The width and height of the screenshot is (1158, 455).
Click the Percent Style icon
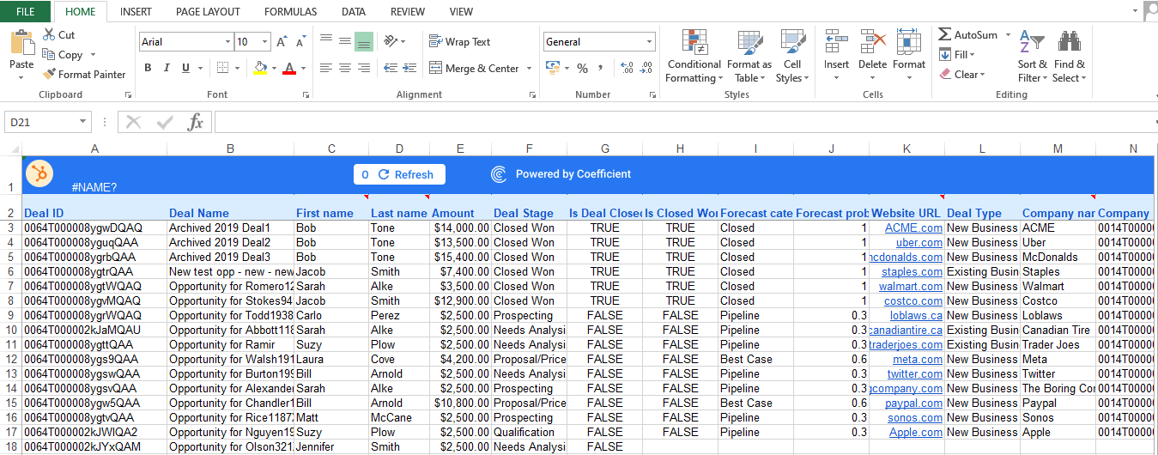(582, 68)
